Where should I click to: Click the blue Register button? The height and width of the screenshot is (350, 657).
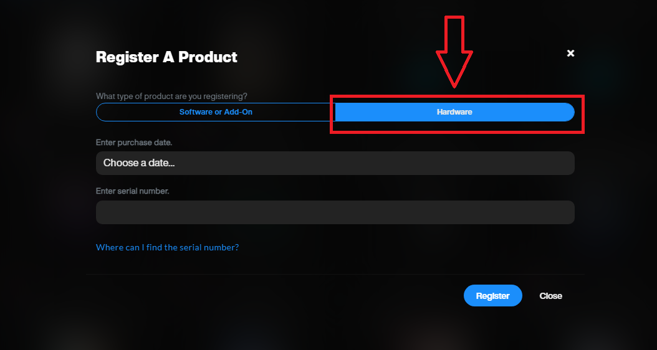tap(492, 296)
